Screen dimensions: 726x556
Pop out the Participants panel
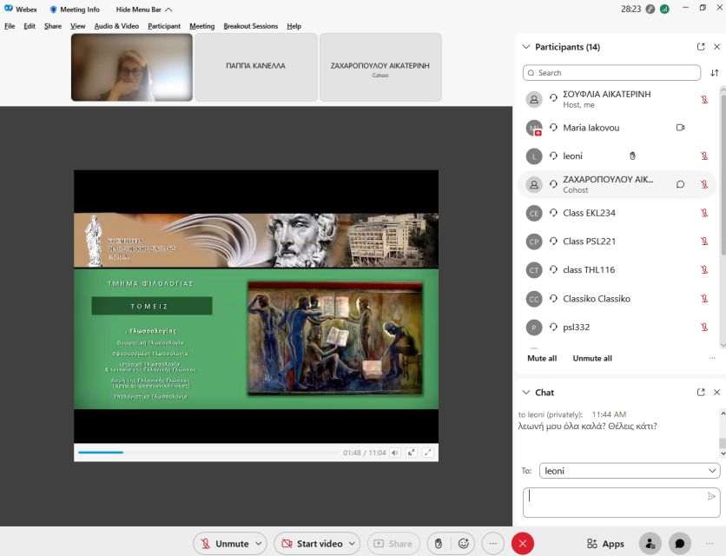click(x=701, y=47)
